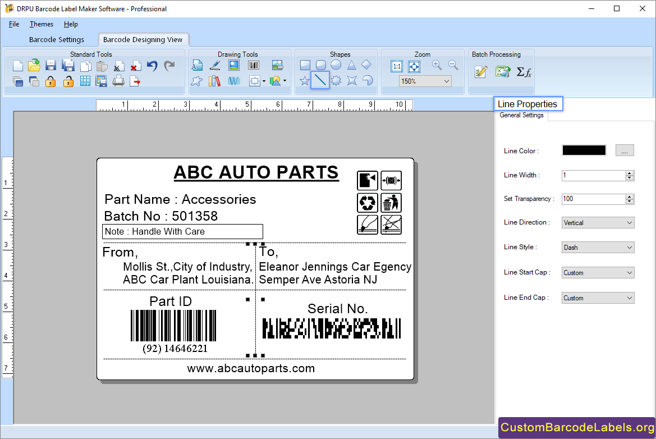Click the fit-to-window zoom icon
Viewport: 656px width, 439px height.
pos(414,66)
